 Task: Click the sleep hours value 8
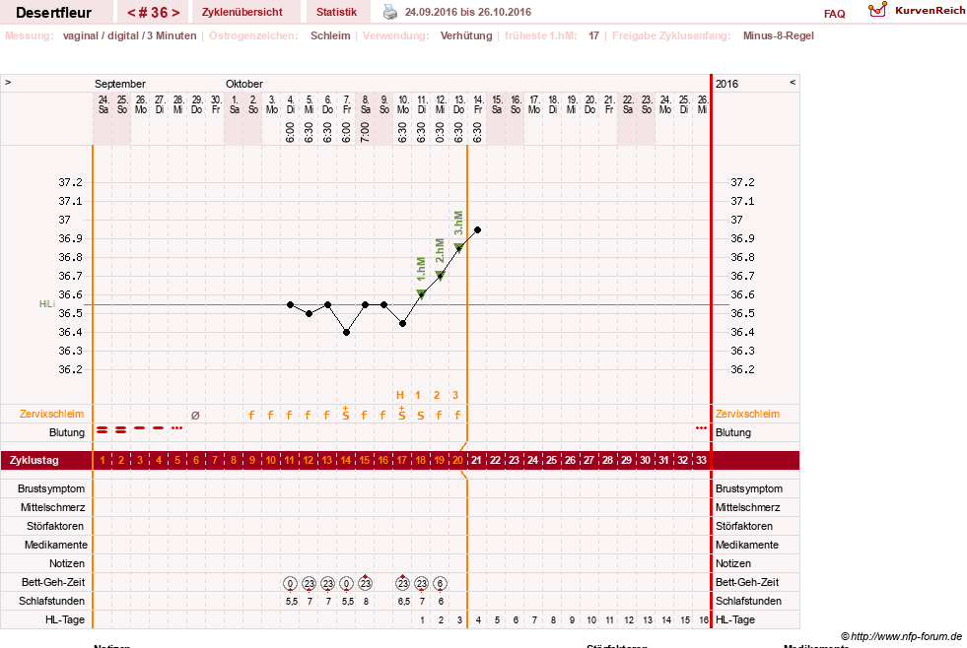pos(366,602)
